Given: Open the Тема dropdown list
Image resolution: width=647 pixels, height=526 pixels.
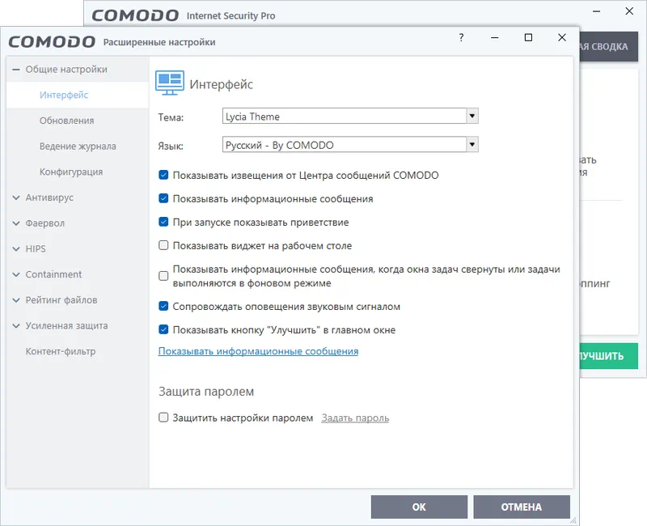Looking at the screenshot, I should 472,117.
